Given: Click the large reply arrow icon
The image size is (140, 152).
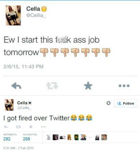Looking at the screenshot, I should [16, 86].
